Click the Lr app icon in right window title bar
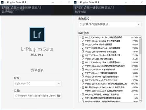This screenshot has width=146, height=110. pos(75,2)
